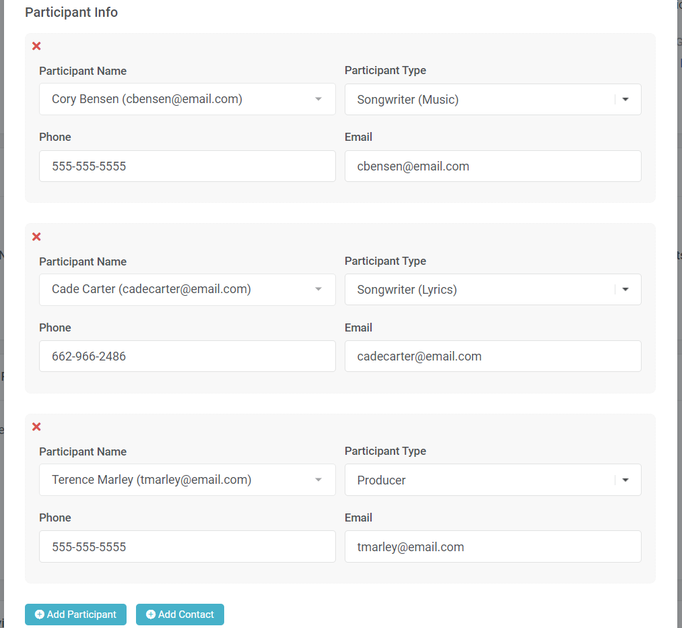Focus the cbensen@email.com email field
The height and width of the screenshot is (628, 682).
coord(493,166)
